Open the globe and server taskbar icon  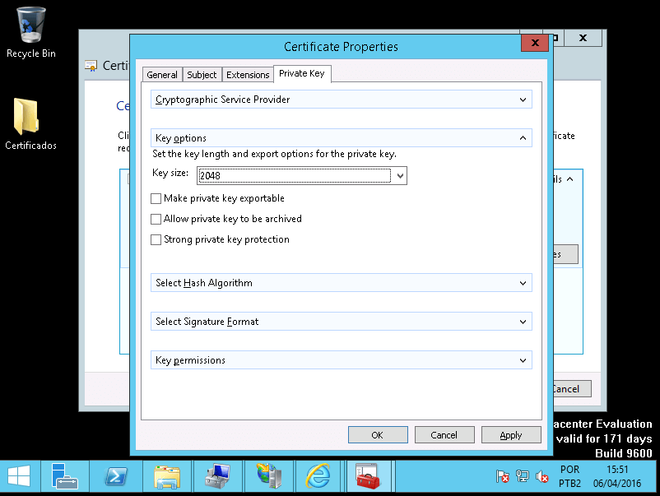tap(268, 476)
